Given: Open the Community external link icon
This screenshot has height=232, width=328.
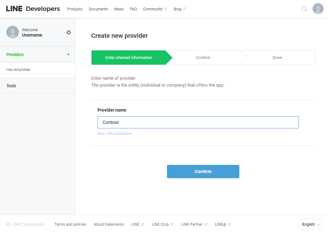Looking at the screenshot, I should (166, 9).
